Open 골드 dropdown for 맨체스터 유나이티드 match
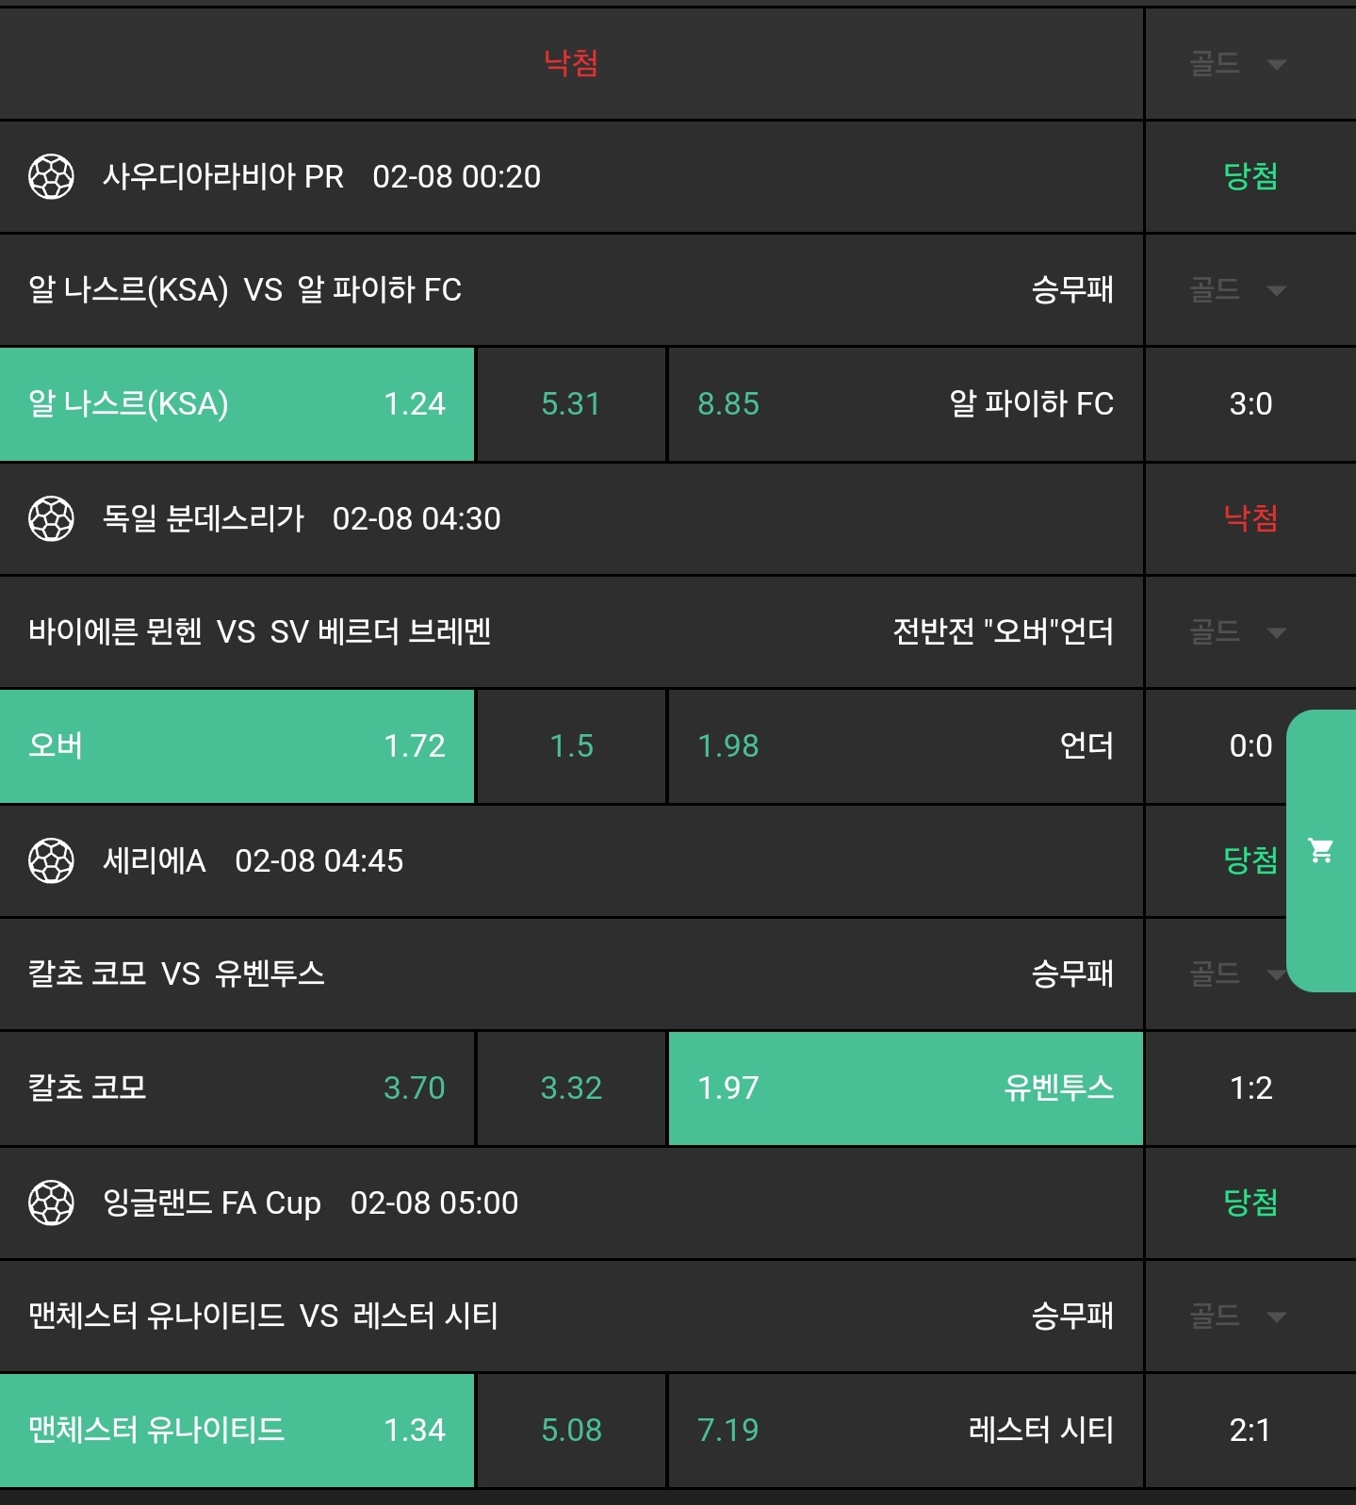Image resolution: width=1356 pixels, height=1505 pixels. point(1237,1317)
